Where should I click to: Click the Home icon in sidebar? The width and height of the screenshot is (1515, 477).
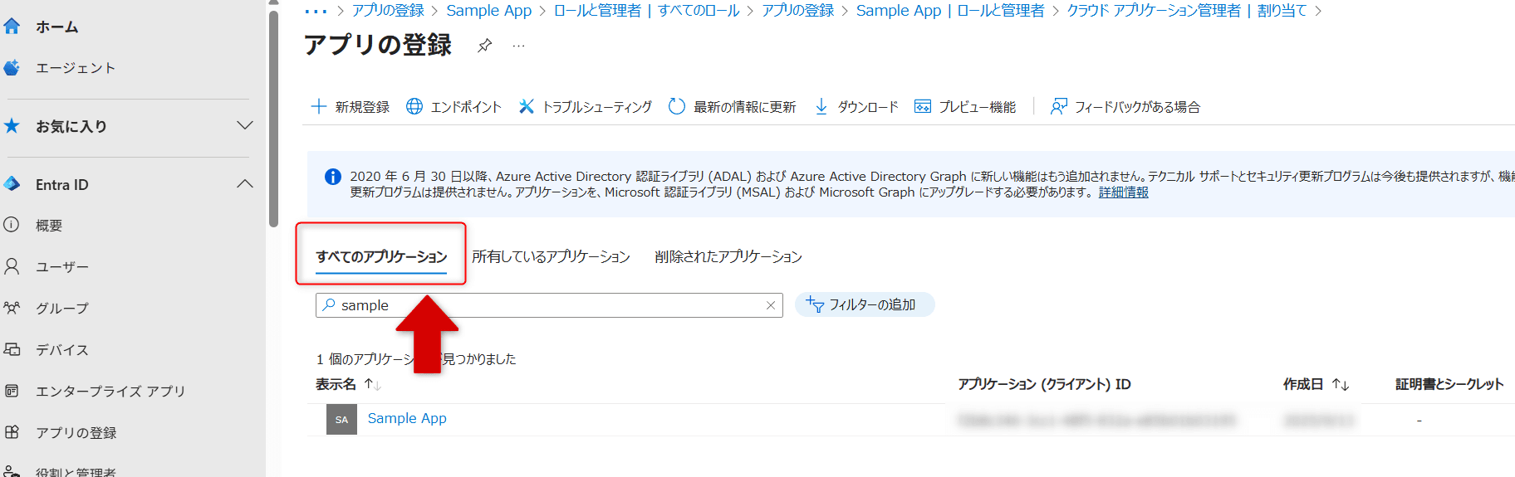pyautogui.click(x=12, y=27)
